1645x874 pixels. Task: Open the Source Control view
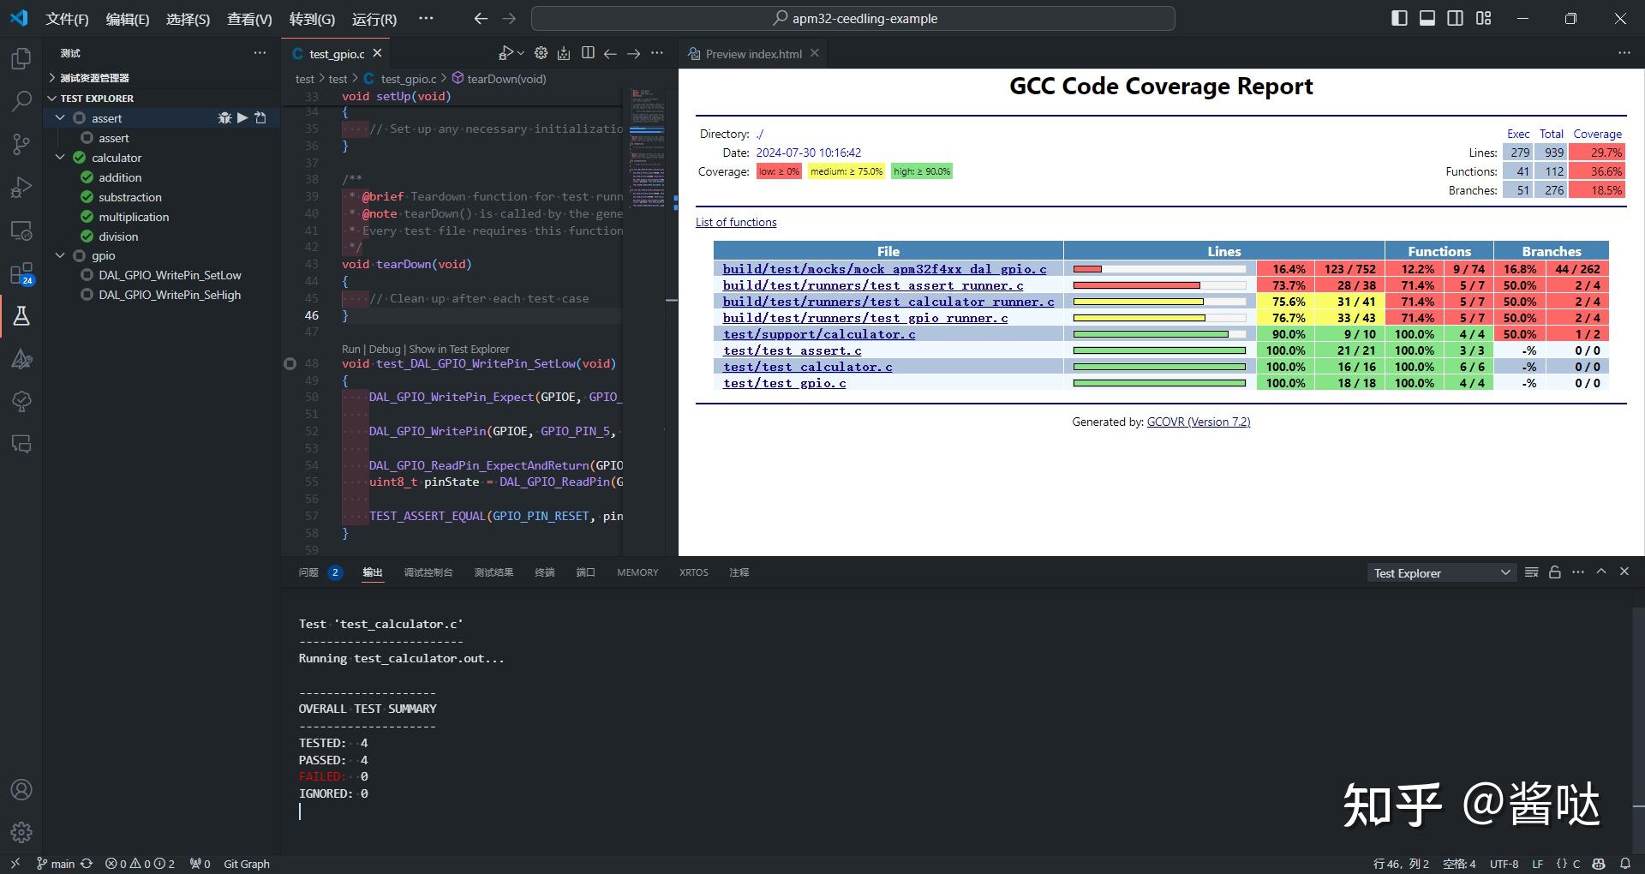(x=21, y=144)
